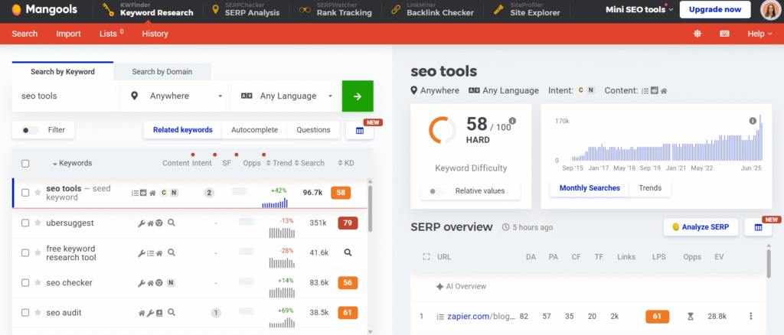Switch to the Autocomplete tab

254,130
